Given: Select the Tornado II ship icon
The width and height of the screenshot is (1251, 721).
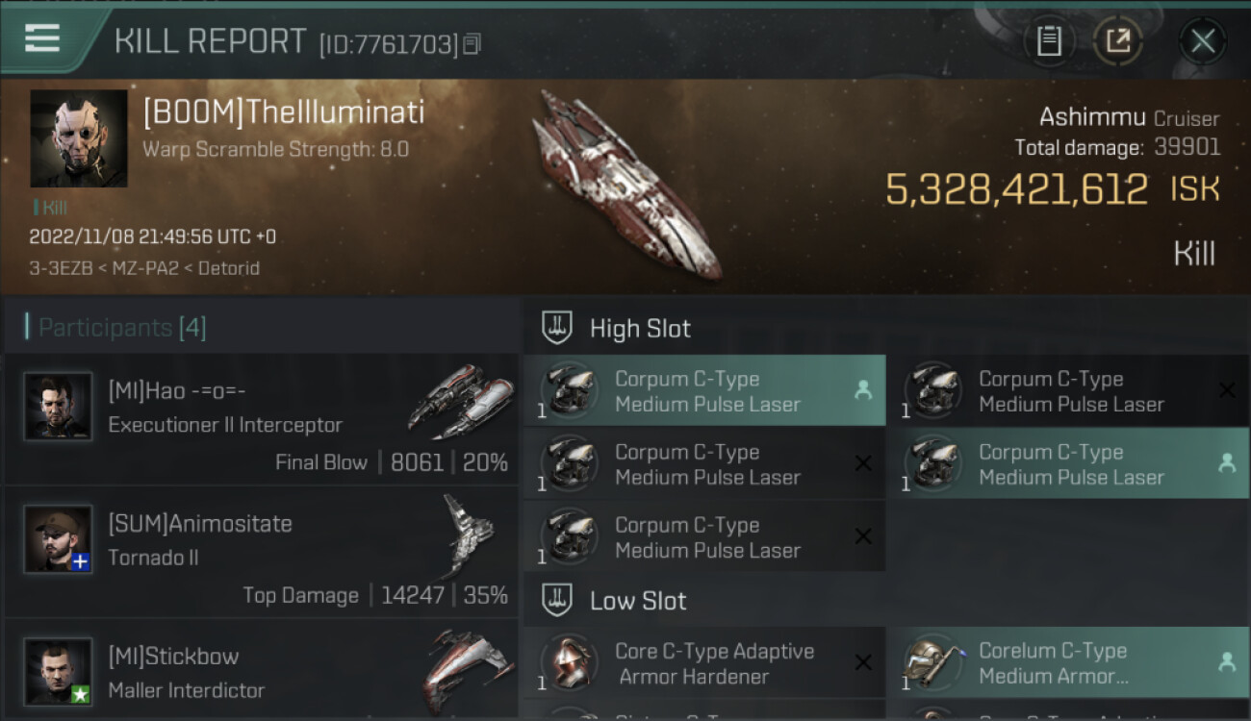Looking at the screenshot, I should (468, 535).
